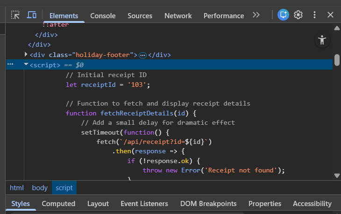Collapse the selected script node

click(x=26, y=64)
